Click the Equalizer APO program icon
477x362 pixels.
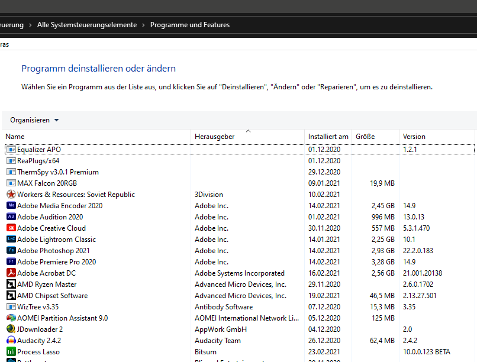(11, 149)
